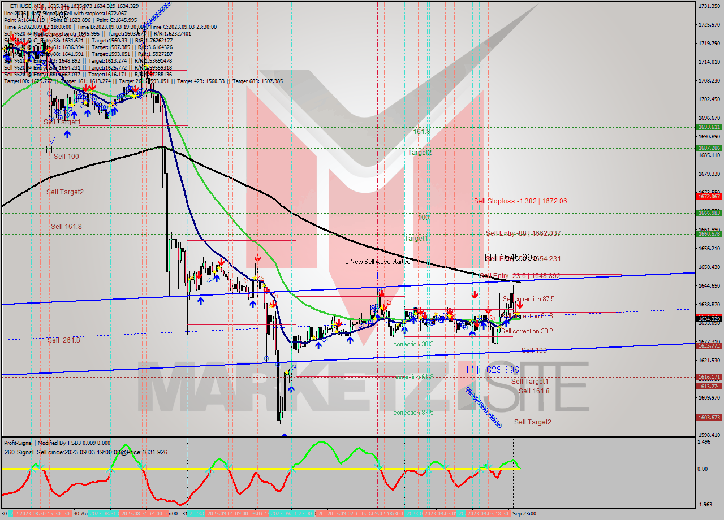
Task: Click the 'Sell Entry -23.6 | 1648.892' label
Action: click(x=520, y=275)
